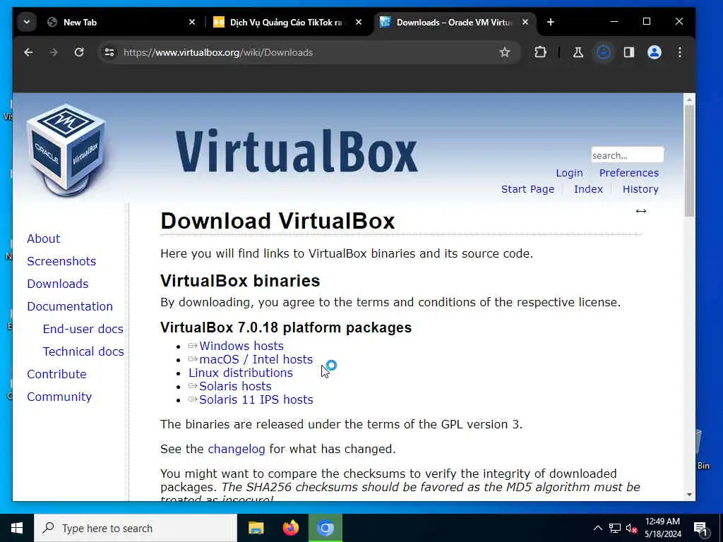The image size is (723, 542).
Task: Click the page vertical scrollbar thumb
Action: 689,160
